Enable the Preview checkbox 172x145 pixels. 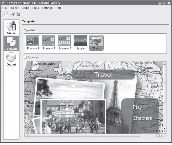(26, 57)
